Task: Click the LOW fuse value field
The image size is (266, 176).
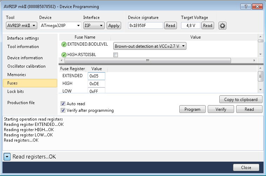Action: tap(97, 90)
